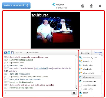Click the icon beside ldecf
The height and width of the screenshot is (98, 106).
(80, 93)
